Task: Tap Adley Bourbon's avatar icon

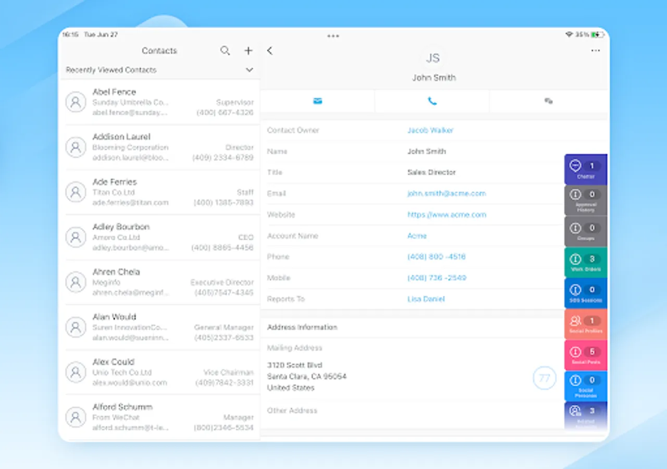Action: point(76,237)
